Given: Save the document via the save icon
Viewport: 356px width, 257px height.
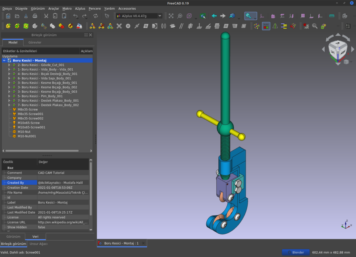Looking at the screenshot, I should click(x=25, y=16).
